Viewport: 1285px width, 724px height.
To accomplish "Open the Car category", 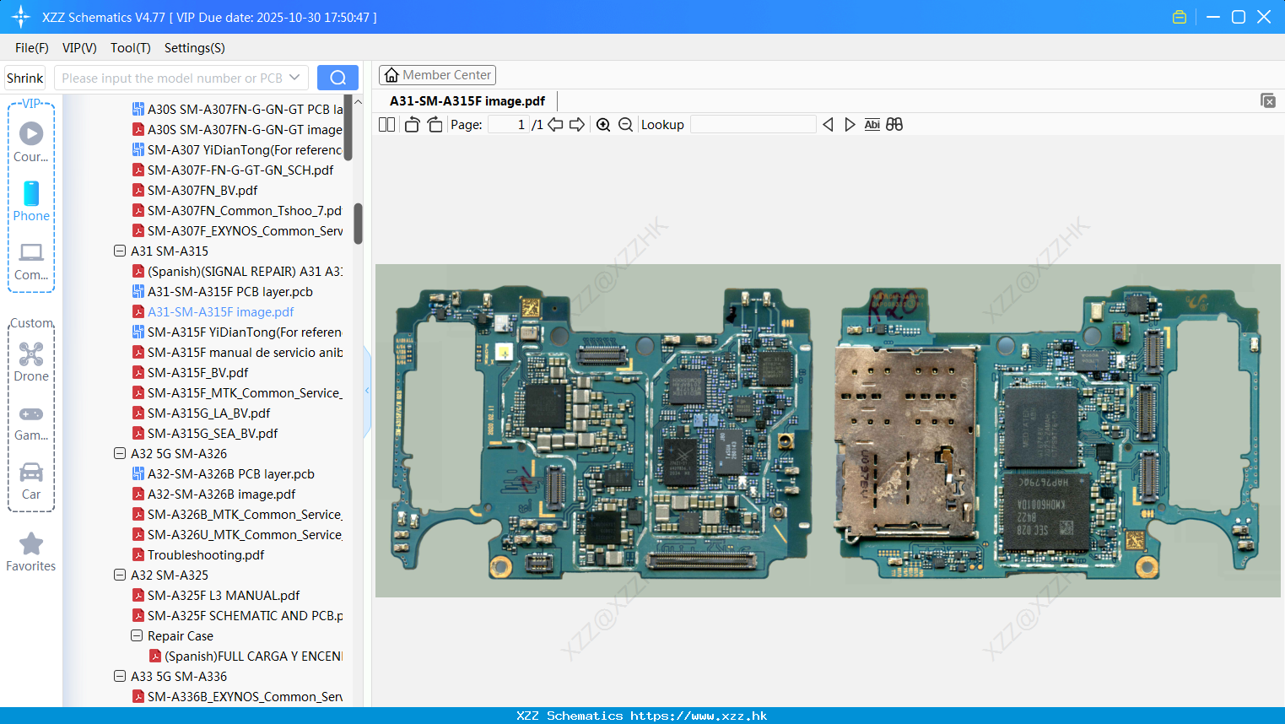I will coord(31,481).
